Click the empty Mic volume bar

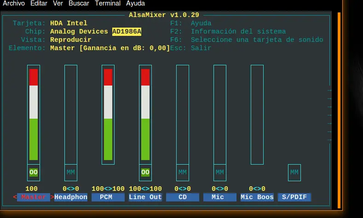coord(220,115)
